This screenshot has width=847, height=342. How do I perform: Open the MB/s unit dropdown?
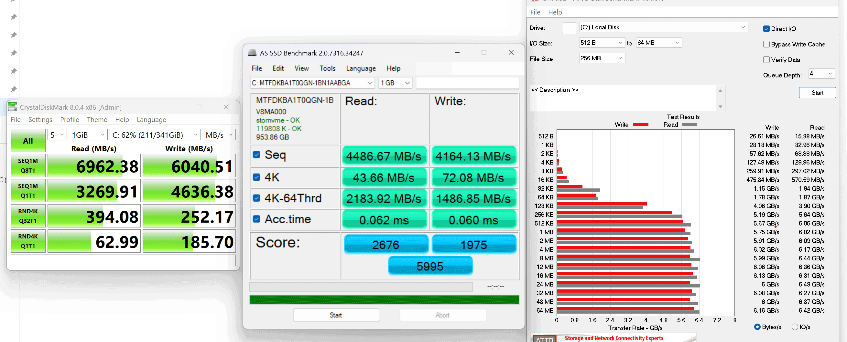tap(219, 135)
